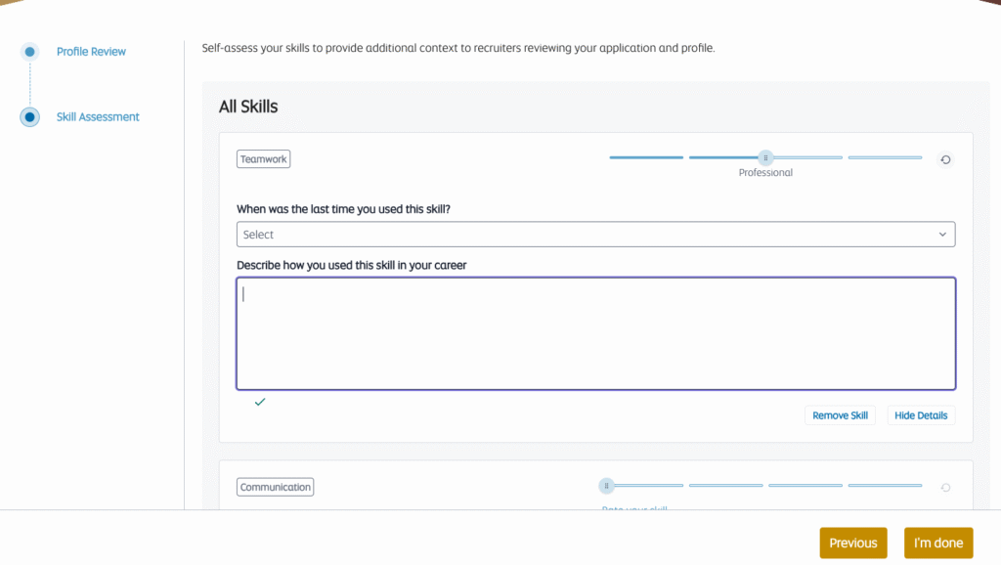Click the Teamwork slider handle at Professional
Image resolution: width=1001 pixels, height=565 pixels.
[x=766, y=157]
